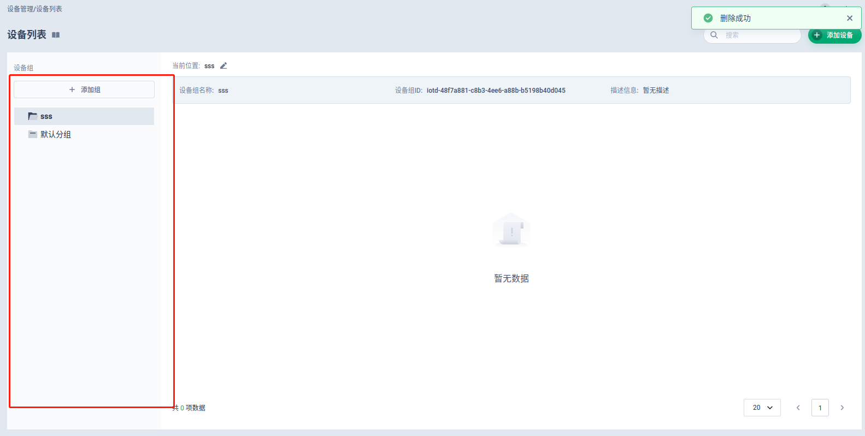Click page number 1 in pagination
This screenshot has height=436, width=865.
coord(820,408)
